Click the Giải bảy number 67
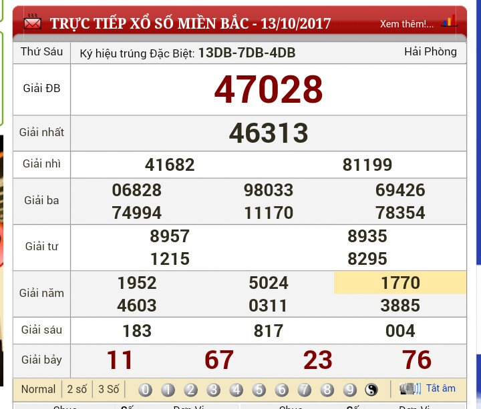Screen dimensions: 481x409 pos(219,360)
